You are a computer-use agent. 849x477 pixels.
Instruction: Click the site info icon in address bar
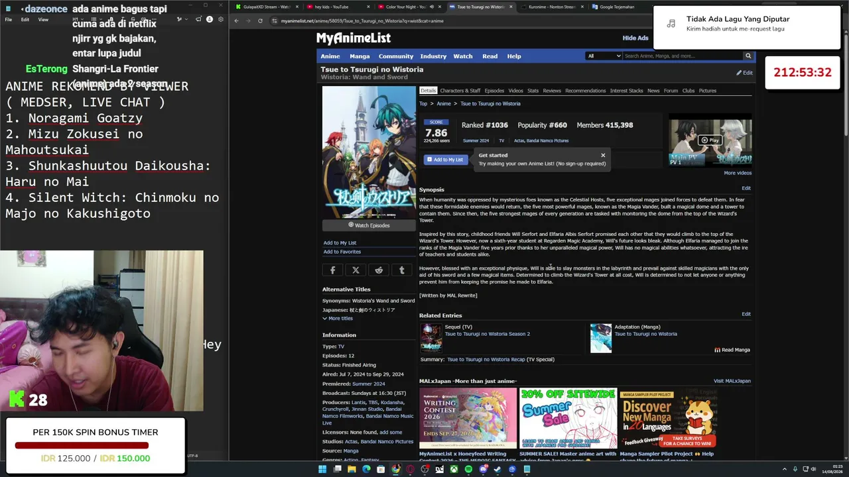pyautogui.click(x=275, y=21)
